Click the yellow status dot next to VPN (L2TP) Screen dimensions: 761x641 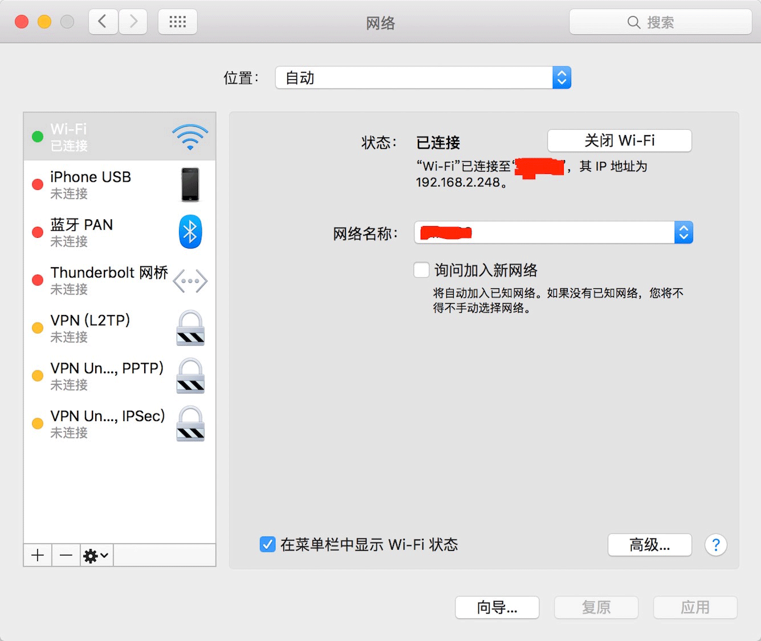click(38, 328)
